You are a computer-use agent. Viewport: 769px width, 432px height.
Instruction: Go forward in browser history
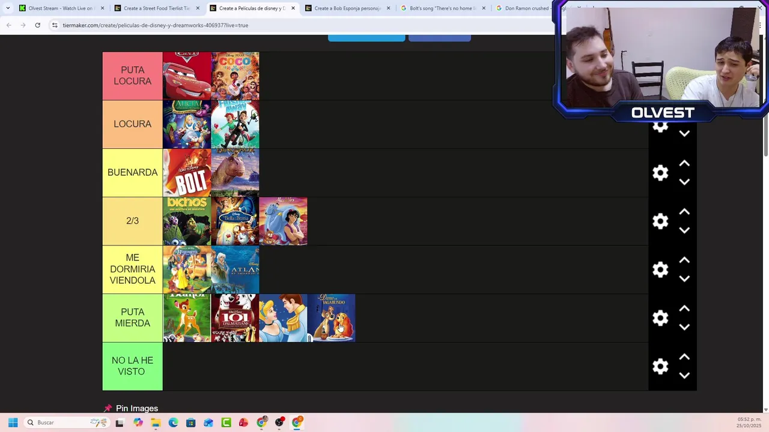pos(23,25)
